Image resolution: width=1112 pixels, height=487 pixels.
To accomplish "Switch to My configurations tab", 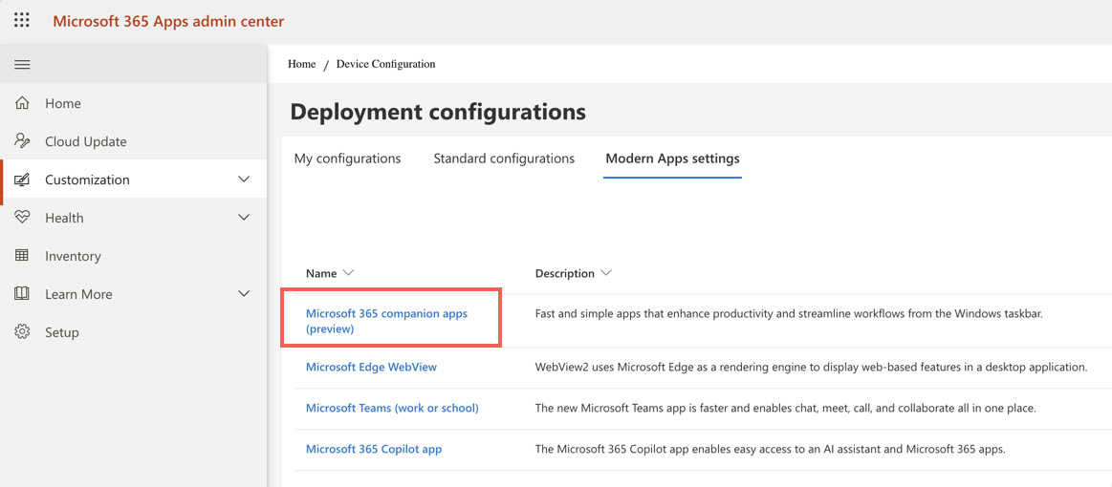I will (x=347, y=159).
